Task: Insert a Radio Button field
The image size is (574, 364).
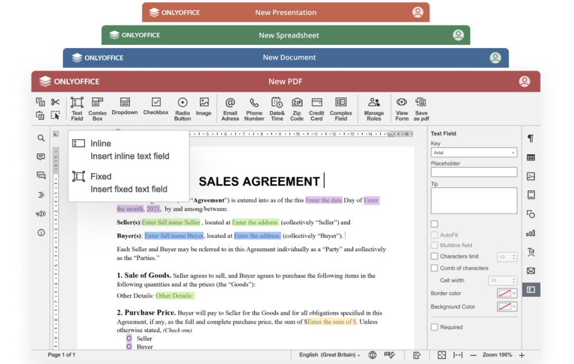Action: coord(183,108)
